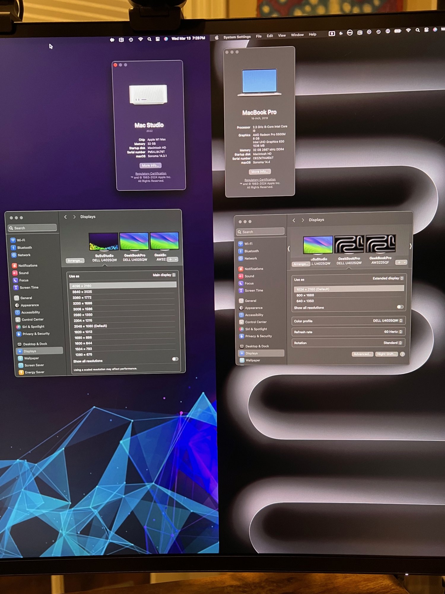This screenshot has height=594, width=445.
Task: Go back using the chevron in the left Displays window
Action: click(x=66, y=217)
